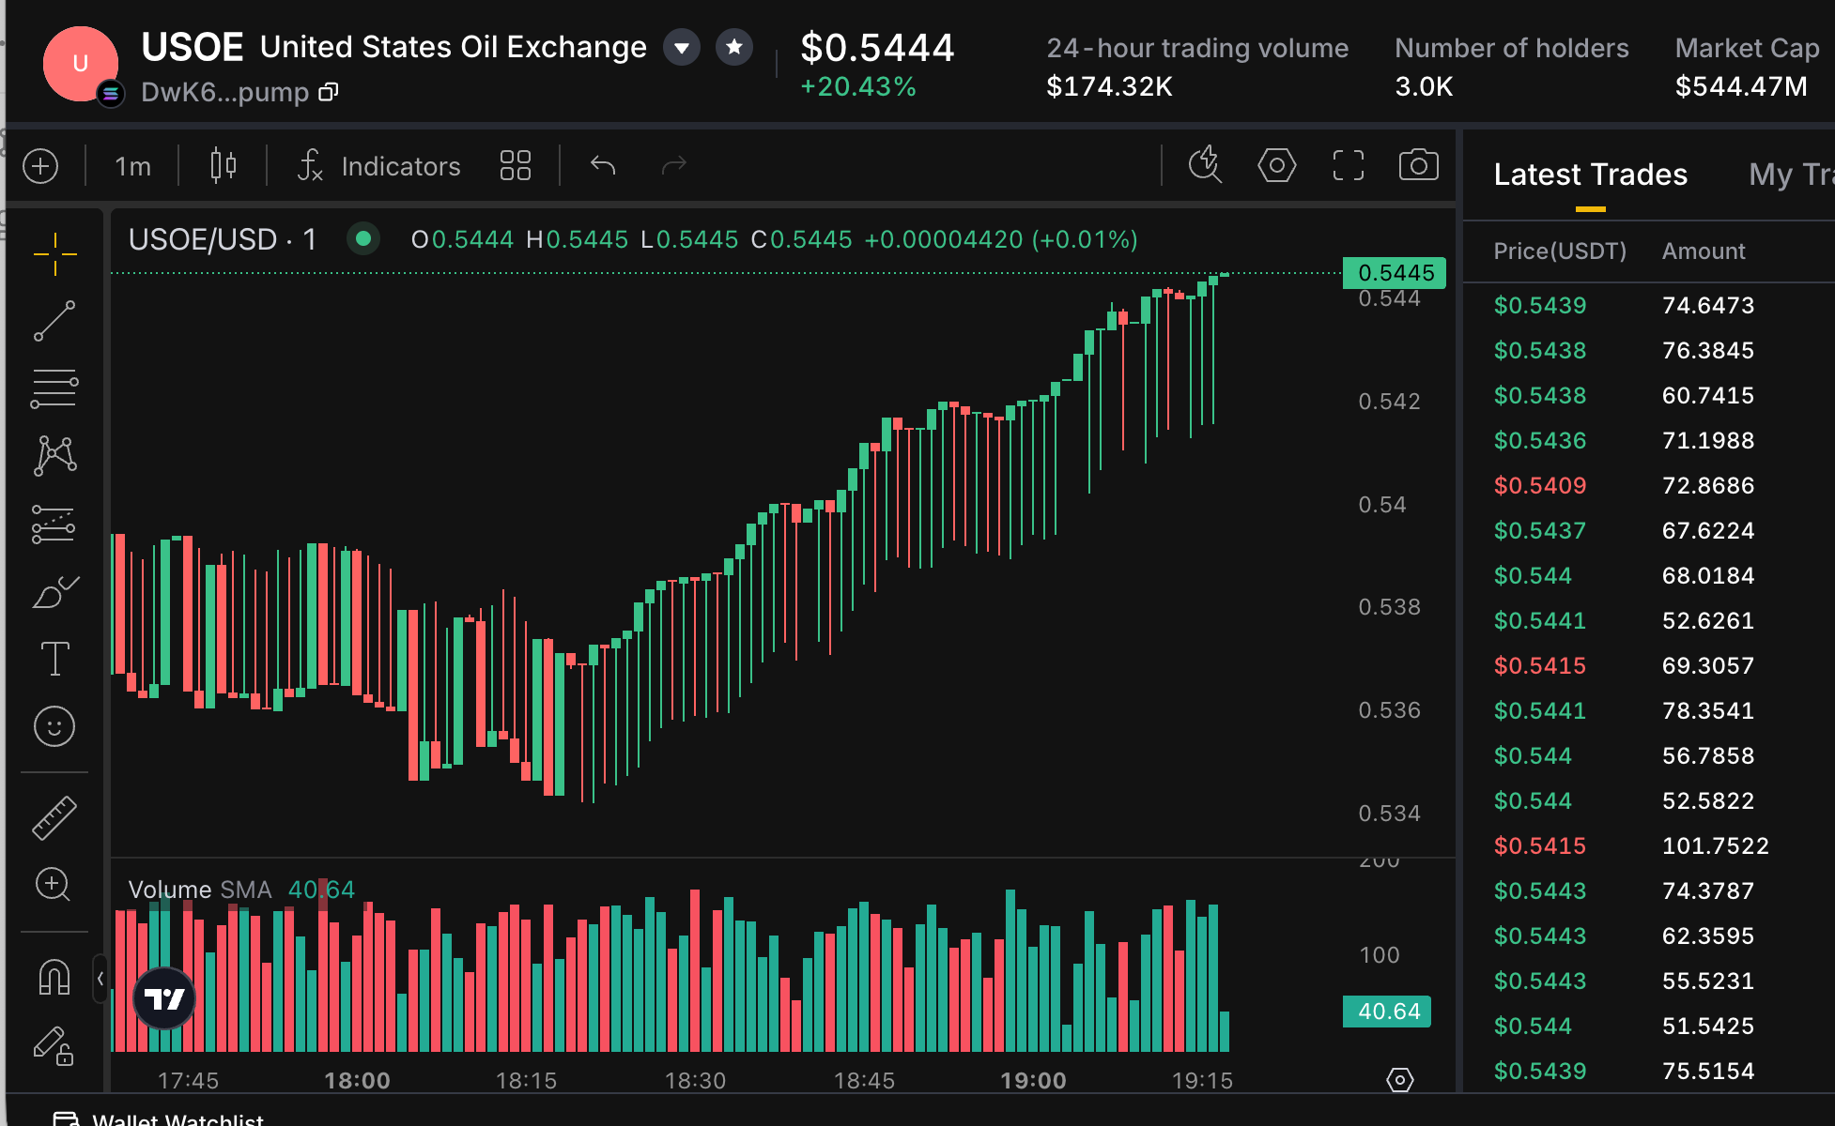
Task: Open the candlestick chart type selector
Action: click(224, 166)
